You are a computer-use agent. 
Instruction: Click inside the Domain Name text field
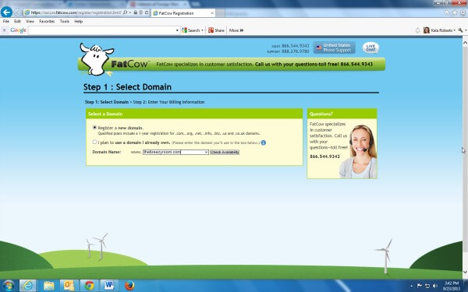point(175,153)
